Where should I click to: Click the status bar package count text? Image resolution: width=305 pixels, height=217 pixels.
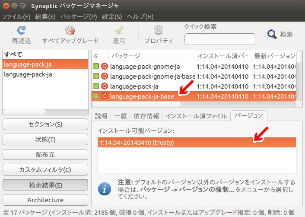pos(149,212)
